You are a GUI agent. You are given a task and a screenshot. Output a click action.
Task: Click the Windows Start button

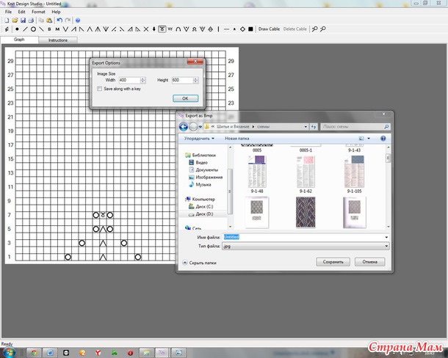click(x=9, y=352)
